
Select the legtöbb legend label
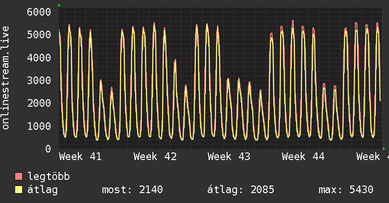[49, 177]
